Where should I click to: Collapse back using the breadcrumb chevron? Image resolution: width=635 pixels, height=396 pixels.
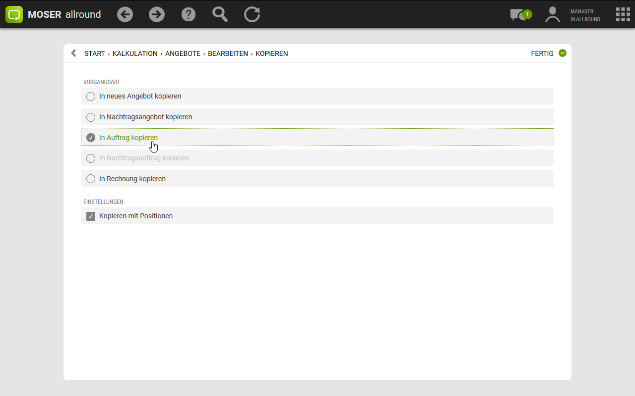[74, 53]
